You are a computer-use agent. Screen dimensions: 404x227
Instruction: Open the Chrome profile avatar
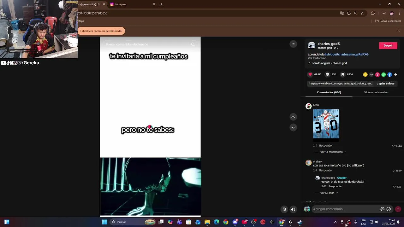(x=392, y=13)
